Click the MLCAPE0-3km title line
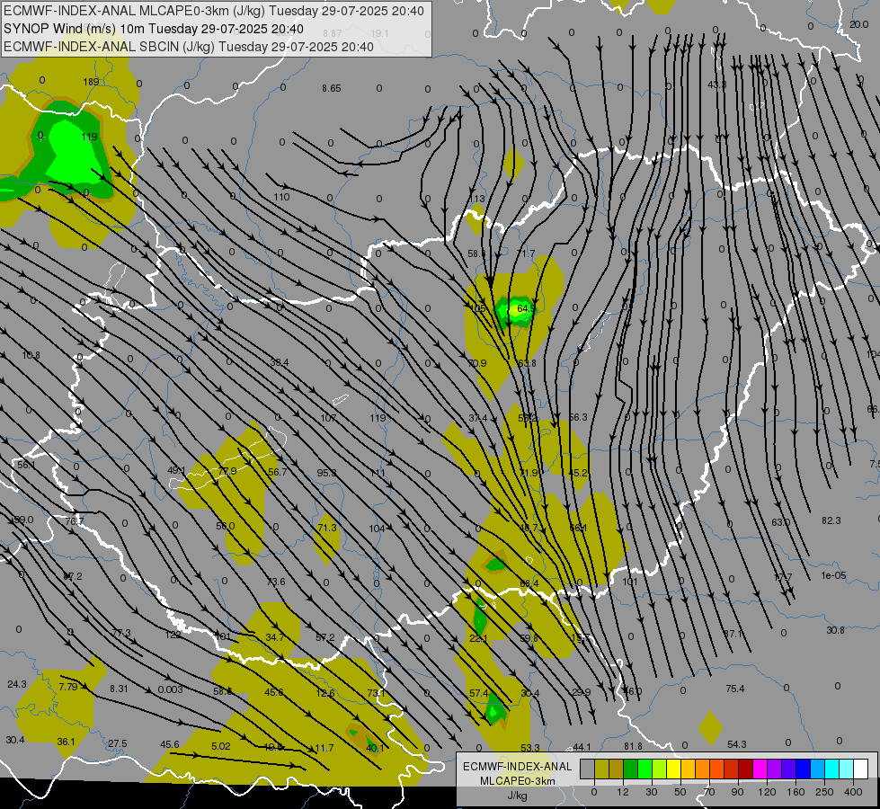This screenshot has height=809, width=880. pos(214,11)
